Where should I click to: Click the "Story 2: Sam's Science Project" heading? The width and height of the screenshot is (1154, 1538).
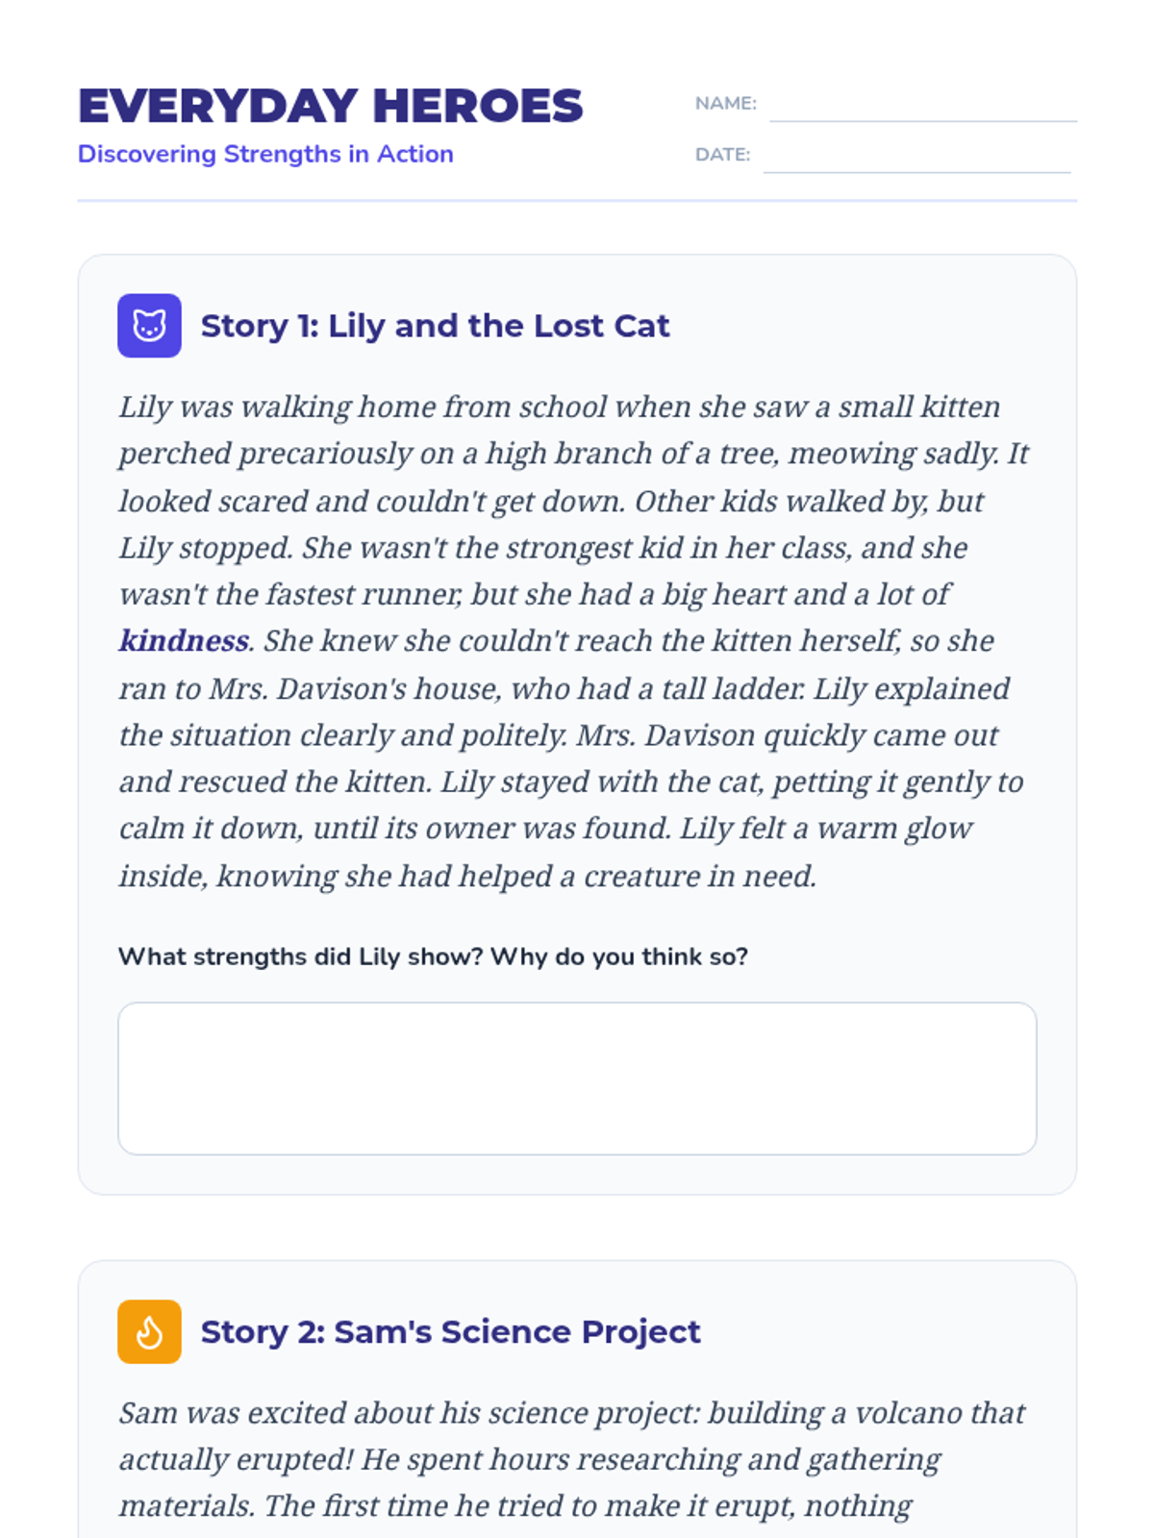[450, 1331]
